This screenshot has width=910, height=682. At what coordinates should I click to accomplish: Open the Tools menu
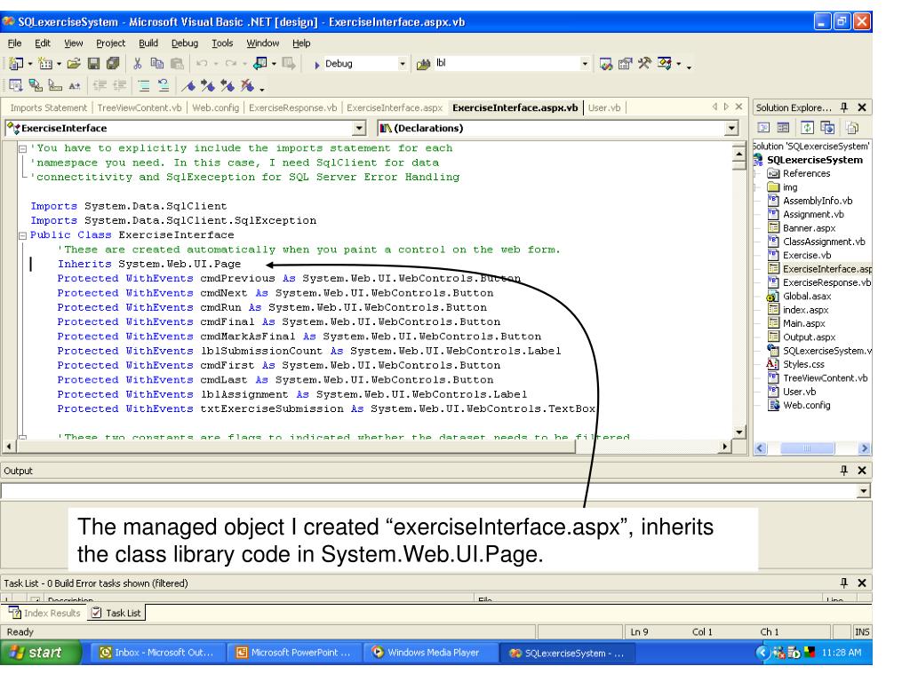coord(221,43)
